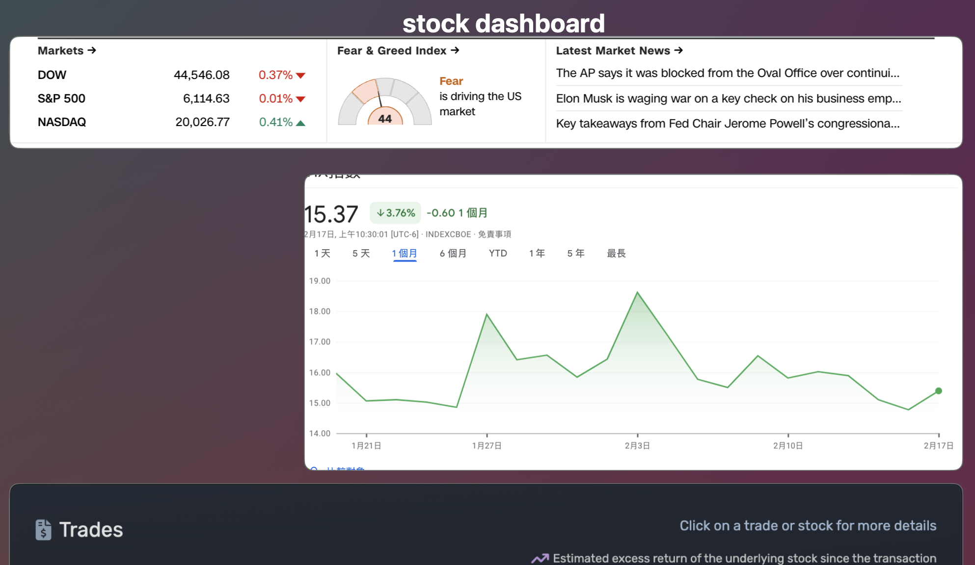Open the Elon Musk waging war headline
This screenshot has height=565, width=975.
pyautogui.click(x=728, y=99)
